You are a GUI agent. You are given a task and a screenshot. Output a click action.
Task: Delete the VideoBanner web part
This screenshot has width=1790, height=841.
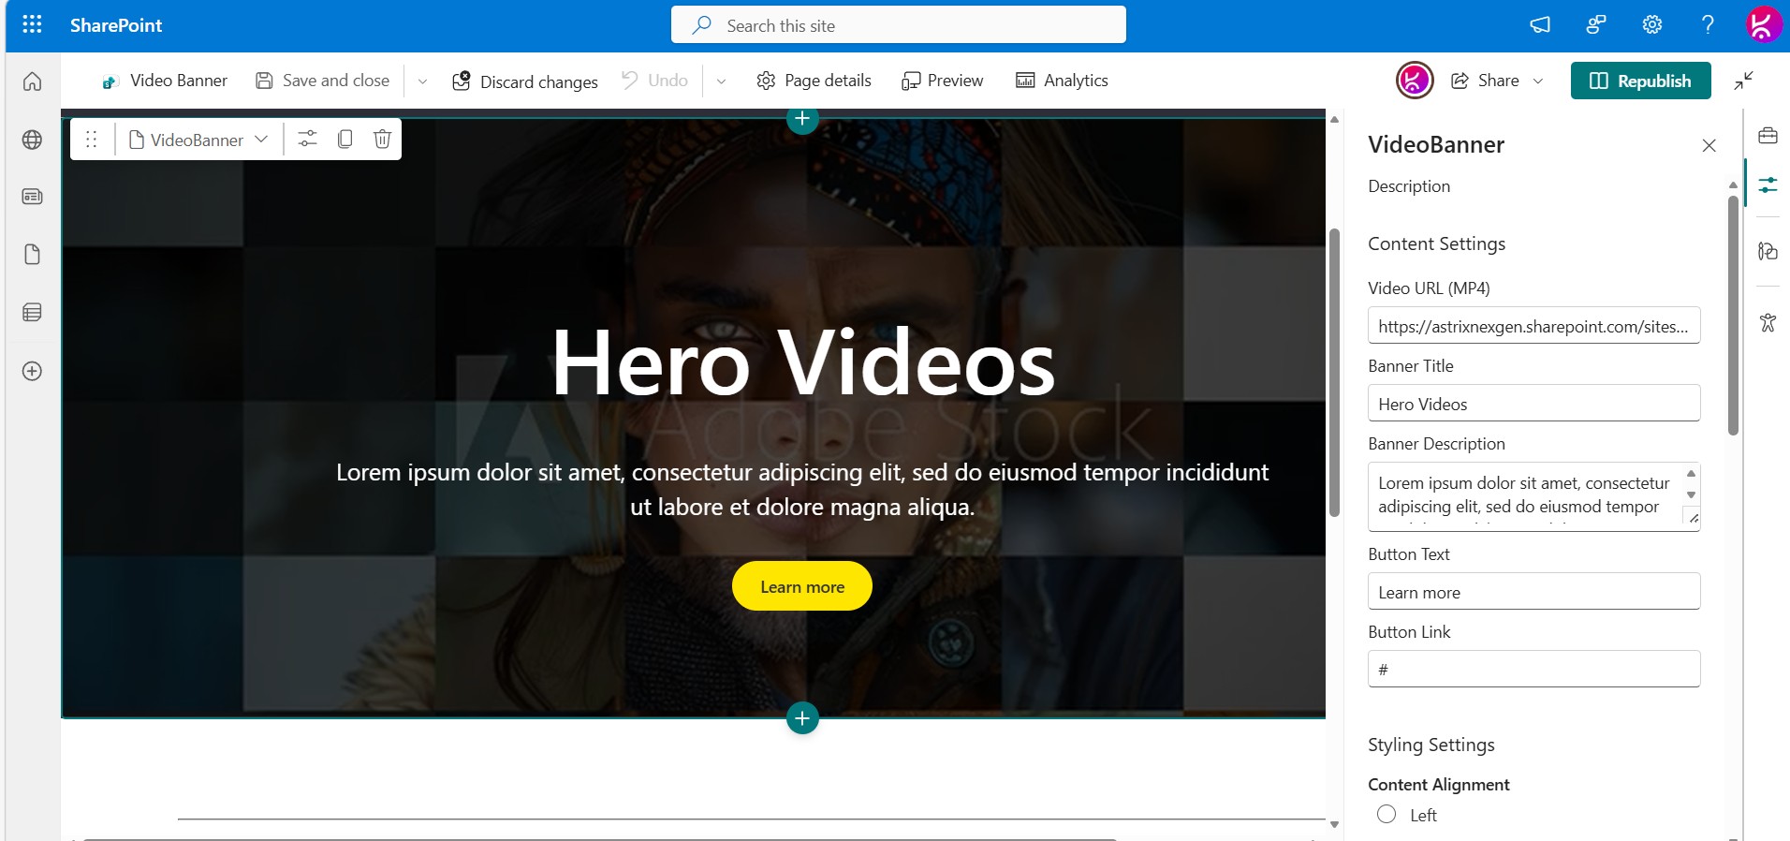pyautogui.click(x=382, y=140)
